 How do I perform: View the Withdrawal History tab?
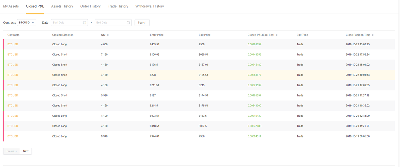pyautogui.click(x=149, y=6)
